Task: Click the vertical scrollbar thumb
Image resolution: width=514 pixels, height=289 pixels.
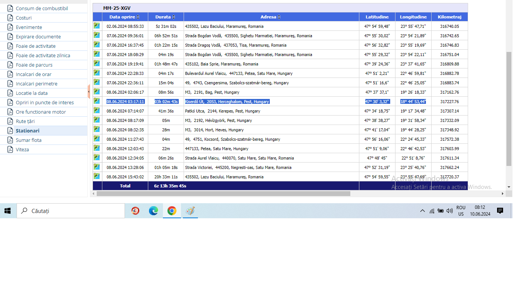Action: [509, 109]
